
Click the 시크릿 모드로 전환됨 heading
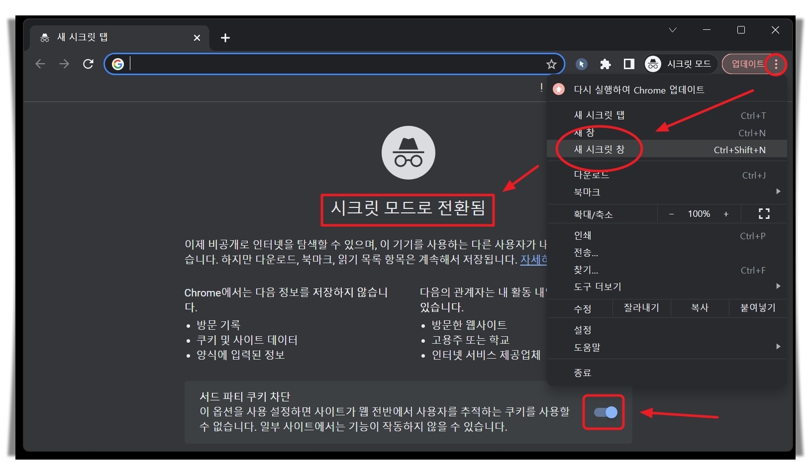(408, 207)
